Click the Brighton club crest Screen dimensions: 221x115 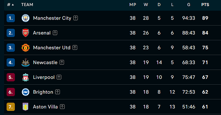pyautogui.click(x=26, y=92)
